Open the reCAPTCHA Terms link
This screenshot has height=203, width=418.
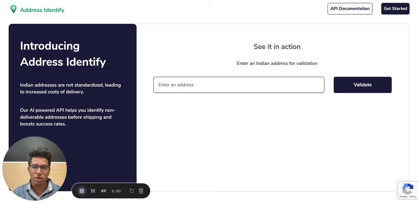413,197
